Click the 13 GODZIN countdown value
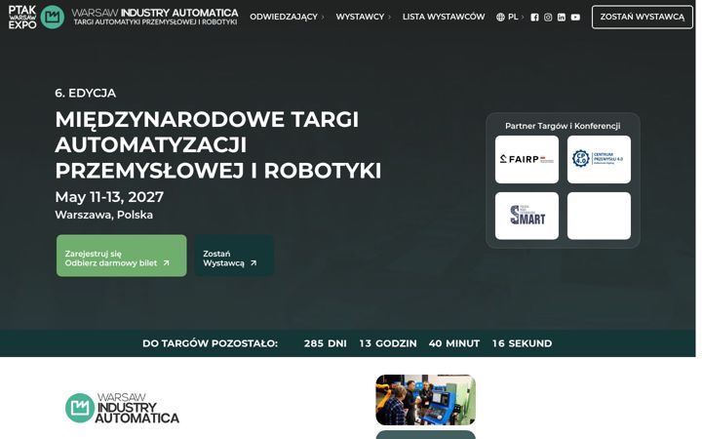This screenshot has height=439, width=702. (388, 343)
